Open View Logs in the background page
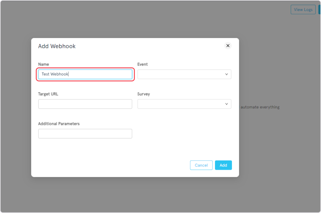Viewport: 321px width, 213px height. [x=303, y=9]
